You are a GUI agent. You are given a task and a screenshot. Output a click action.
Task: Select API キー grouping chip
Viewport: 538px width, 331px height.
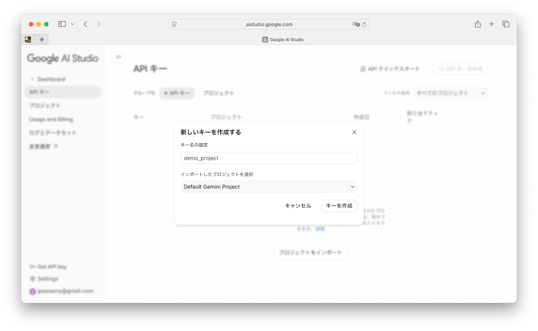[x=177, y=93]
